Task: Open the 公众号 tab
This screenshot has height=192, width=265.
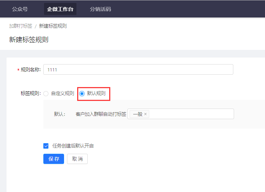Action: tap(20, 9)
